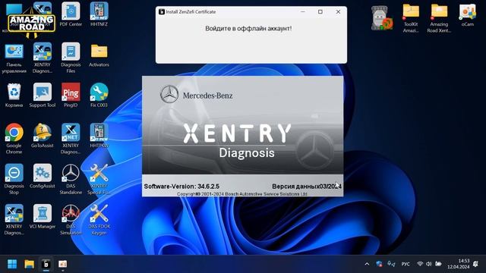The image size is (486, 273).
Task: Open the Diagnosis Files shortcut
Action: [x=71, y=58]
